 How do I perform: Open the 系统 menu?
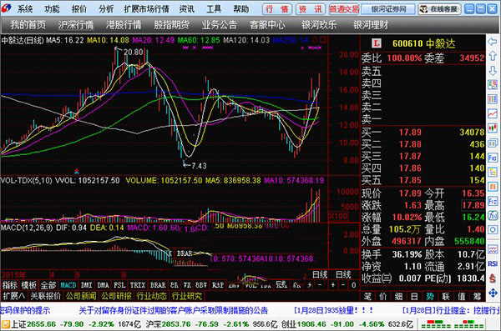coord(25,9)
